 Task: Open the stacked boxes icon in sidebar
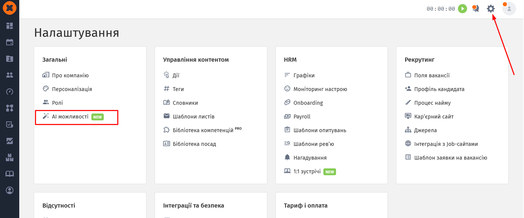coord(10,157)
